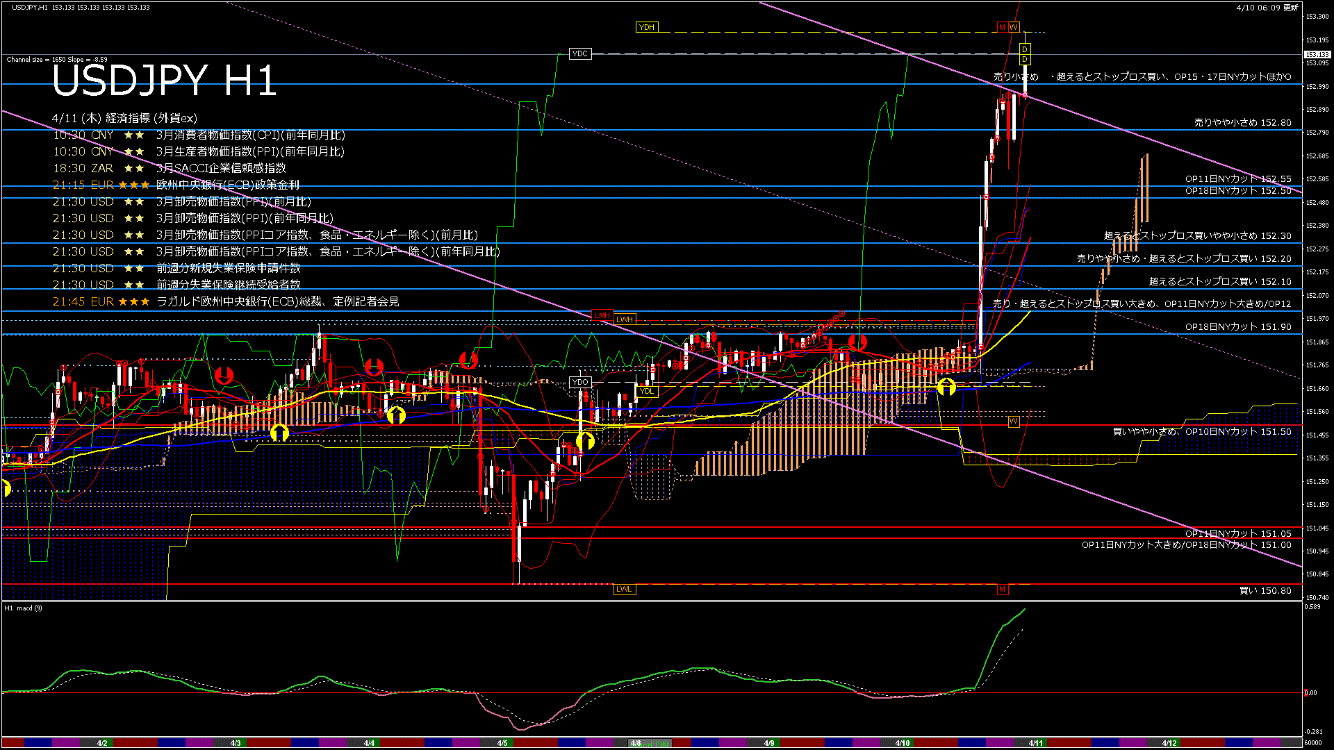Screen dimensions: 1334x750
Task: Click the YDC white level label
Action: 579,53
